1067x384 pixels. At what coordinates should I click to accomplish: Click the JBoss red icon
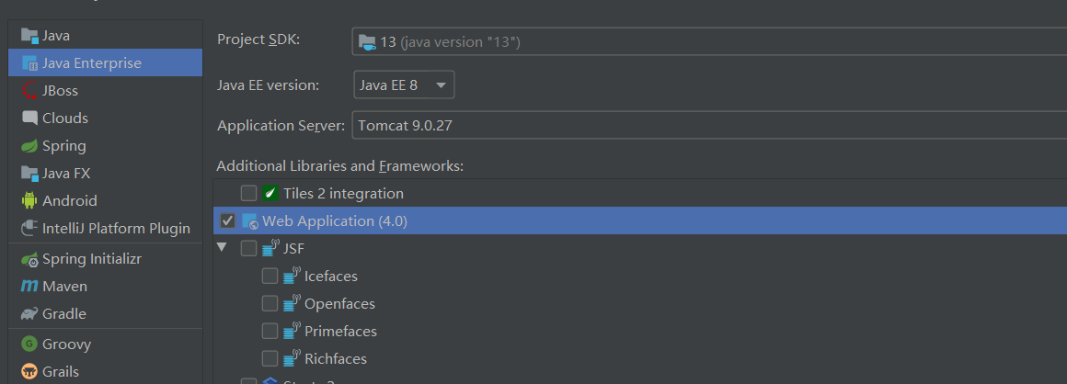(29, 90)
